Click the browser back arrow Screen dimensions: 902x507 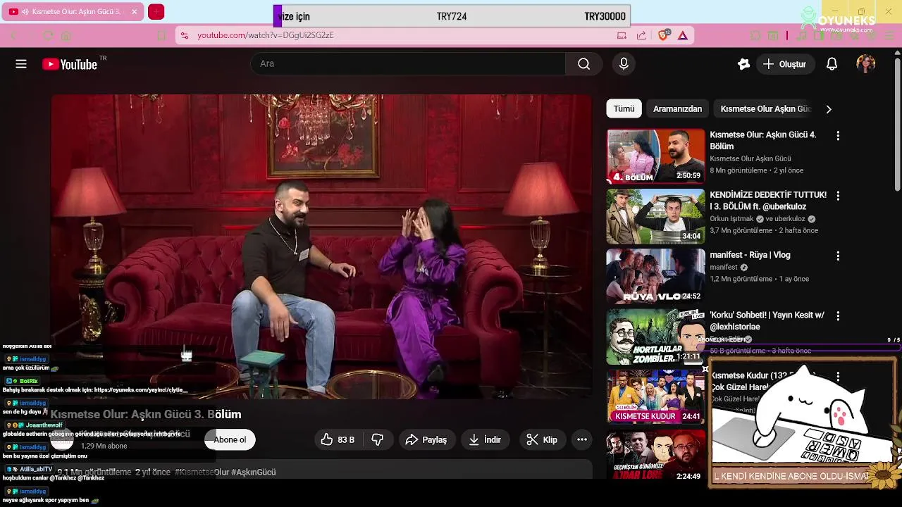(13, 35)
